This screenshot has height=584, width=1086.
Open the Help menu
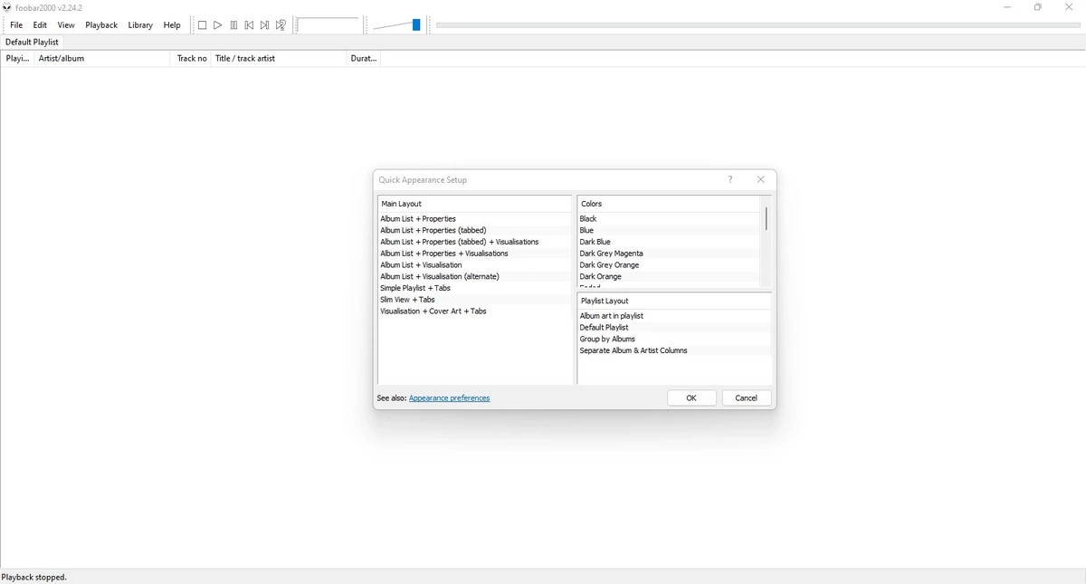172,25
